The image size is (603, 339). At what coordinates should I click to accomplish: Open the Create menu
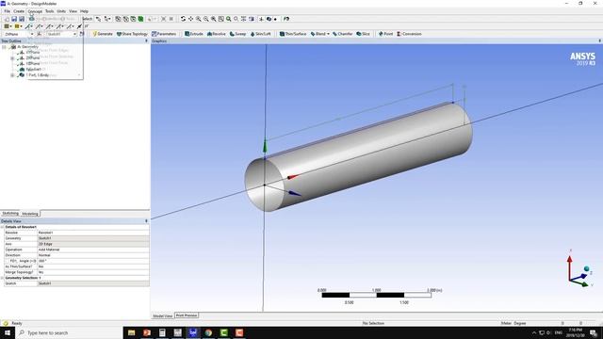pyautogui.click(x=19, y=11)
